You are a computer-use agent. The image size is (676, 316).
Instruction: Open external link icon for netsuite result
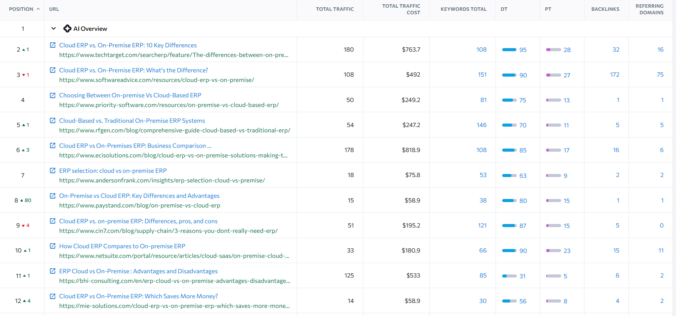click(53, 246)
